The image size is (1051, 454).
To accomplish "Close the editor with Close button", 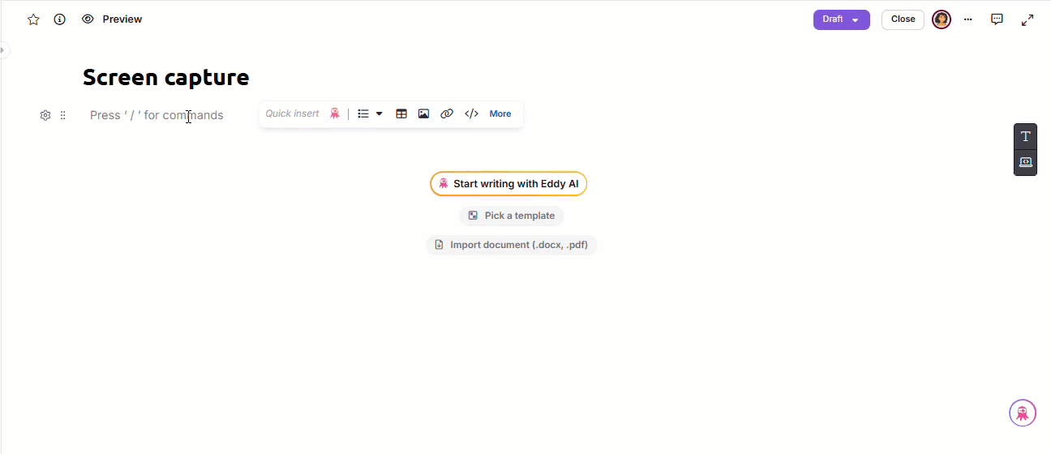I will click(x=903, y=19).
